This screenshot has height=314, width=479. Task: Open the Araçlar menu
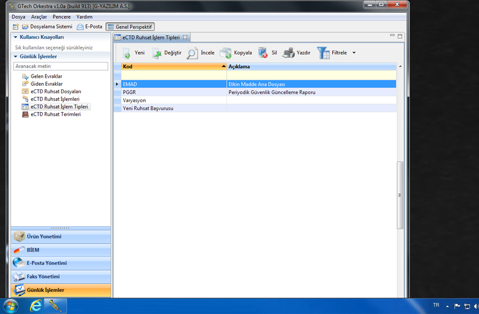[x=39, y=17]
